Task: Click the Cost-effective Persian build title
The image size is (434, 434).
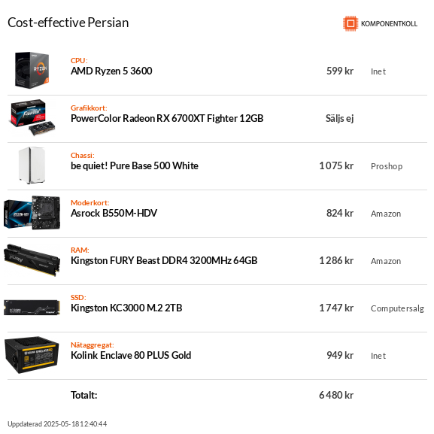Action: point(68,23)
